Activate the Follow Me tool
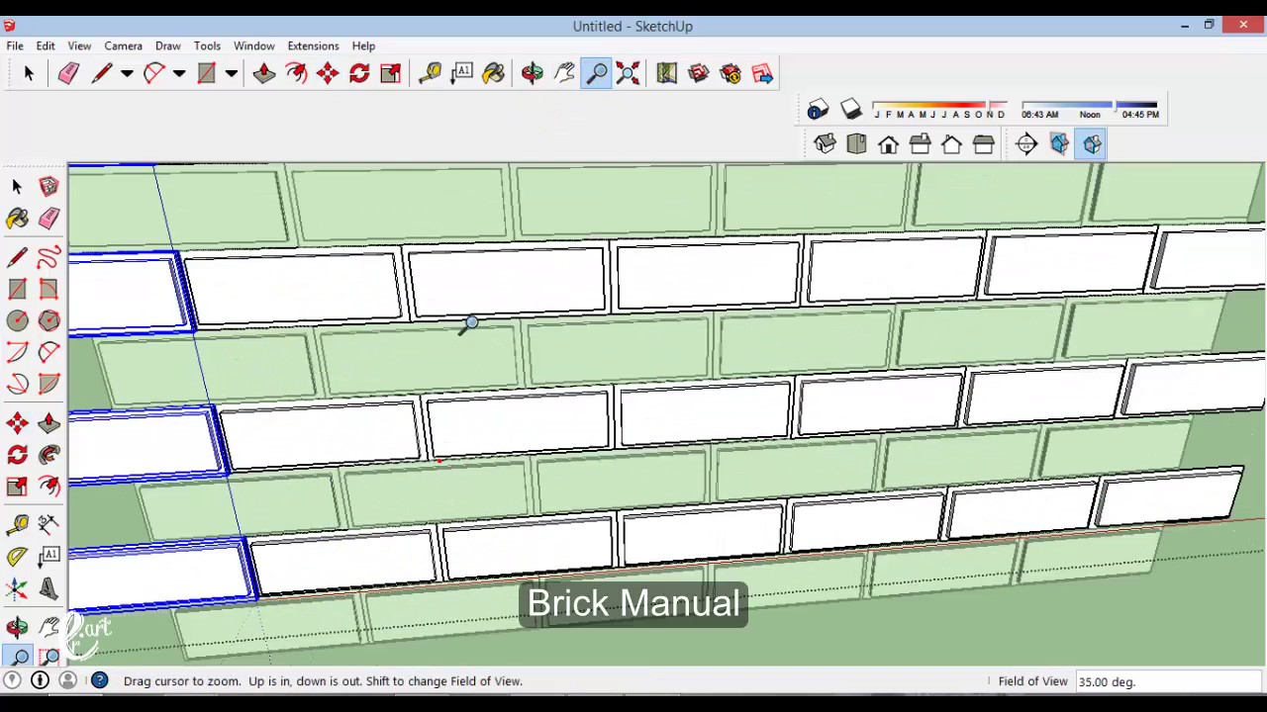The image size is (1267, 712). (x=49, y=455)
